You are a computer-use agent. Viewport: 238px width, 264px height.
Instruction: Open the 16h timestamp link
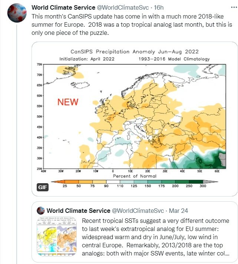[159, 7]
